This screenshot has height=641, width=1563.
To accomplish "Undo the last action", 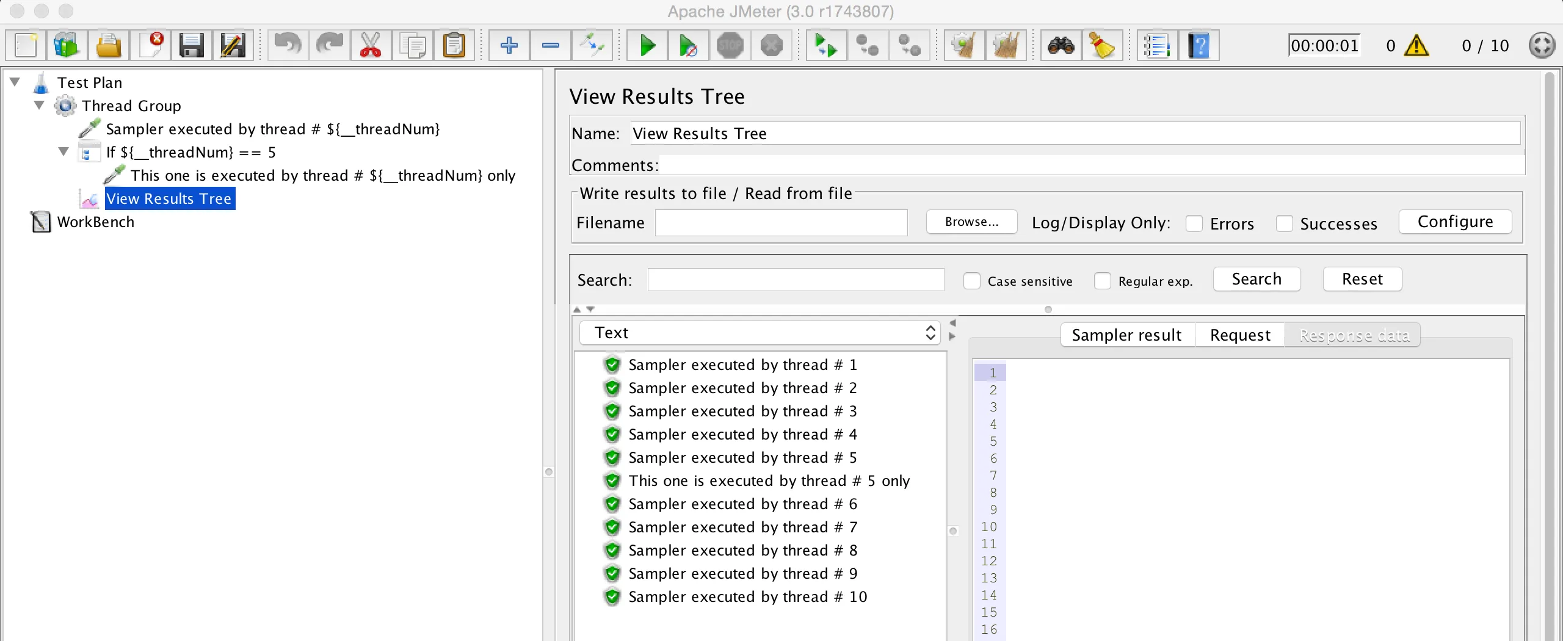I will (288, 45).
